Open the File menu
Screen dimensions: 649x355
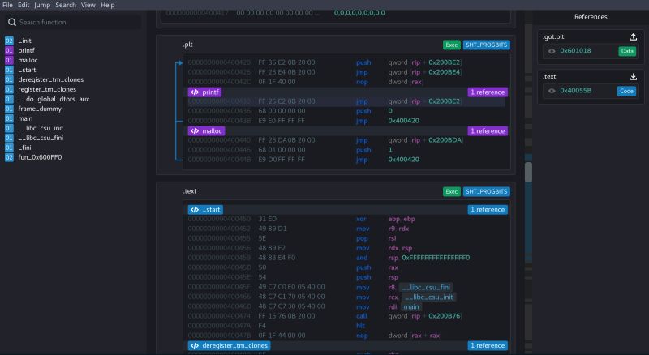7,5
